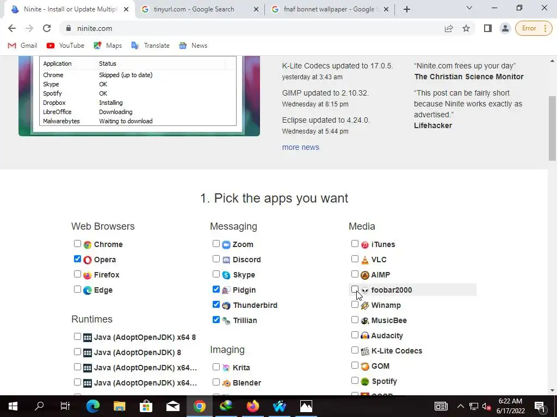Uncheck the Pidgin checkbox
557x417 pixels.
[216, 289]
